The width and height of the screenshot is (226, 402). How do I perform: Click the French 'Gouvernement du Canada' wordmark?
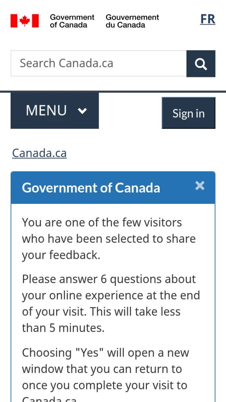click(132, 21)
